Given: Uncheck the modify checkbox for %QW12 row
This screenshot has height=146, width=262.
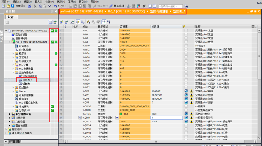Looking at the screenshot, I should [186, 121].
